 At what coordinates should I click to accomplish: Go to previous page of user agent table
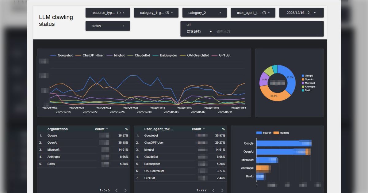coord(213,191)
